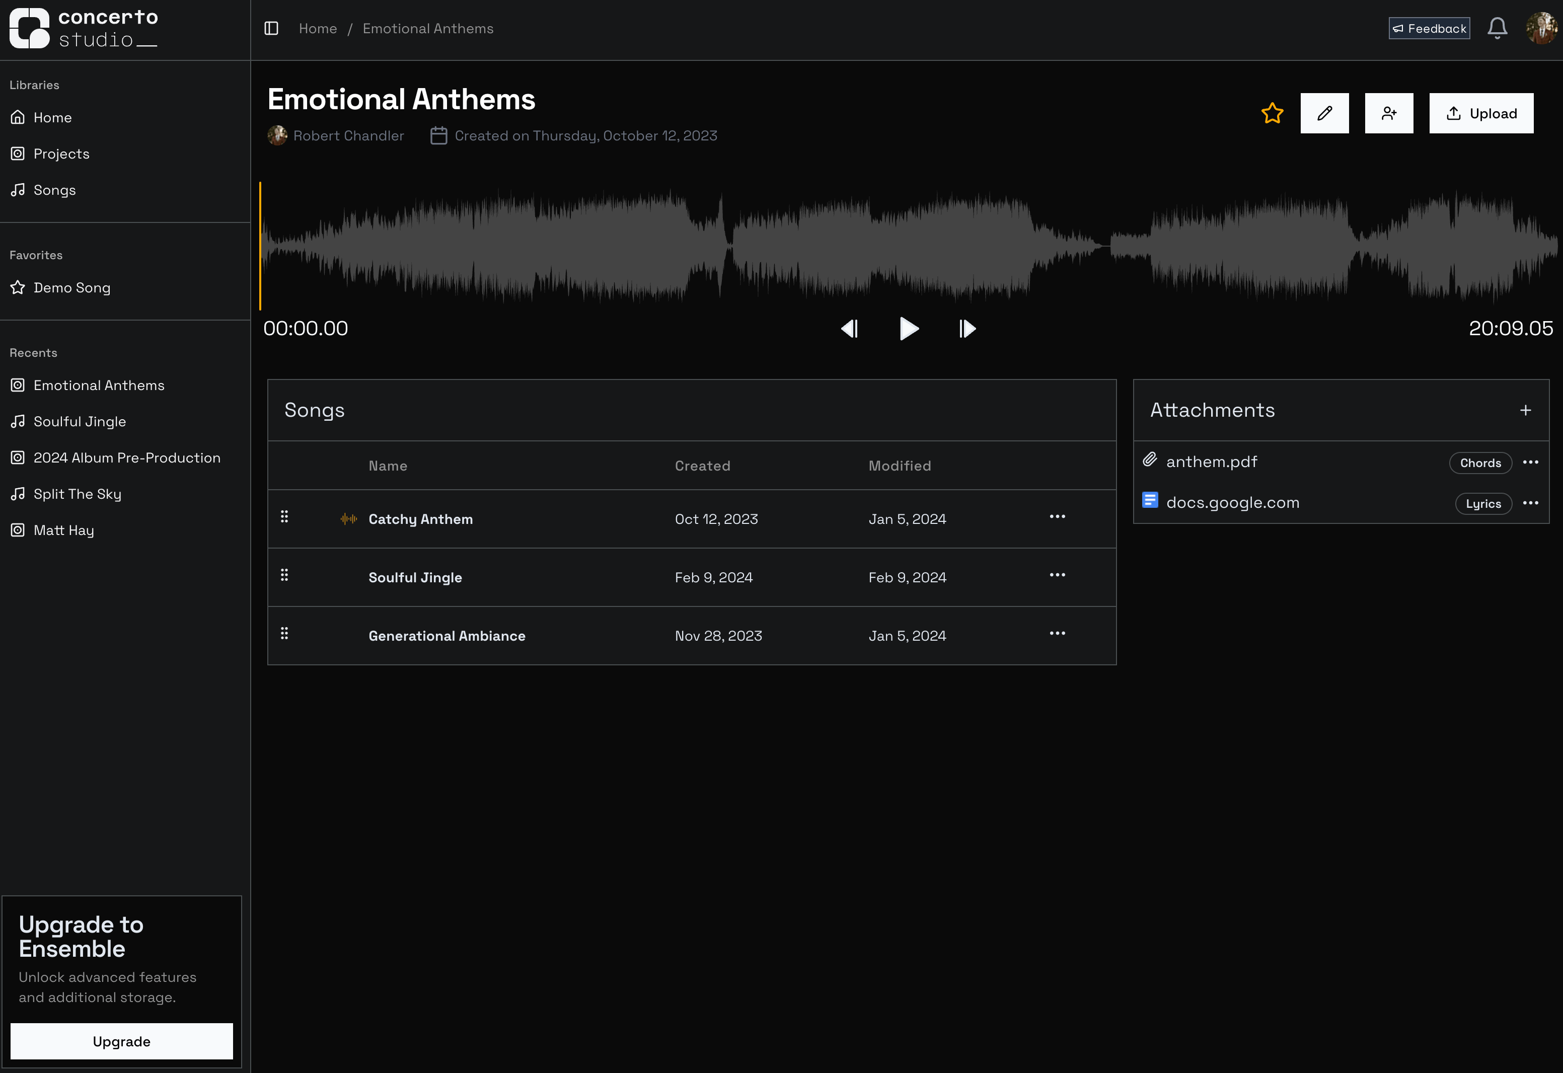Open more options for Catchy Anthem
The width and height of the screenshot is (1563, 1073).
pos(1057,516)
